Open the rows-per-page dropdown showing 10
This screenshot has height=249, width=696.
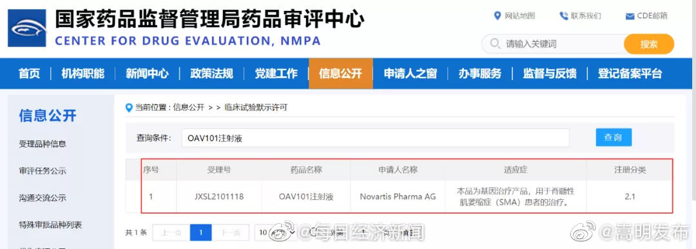coord(276,232)
